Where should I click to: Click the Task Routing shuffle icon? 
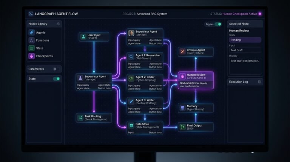coord(80,117)
